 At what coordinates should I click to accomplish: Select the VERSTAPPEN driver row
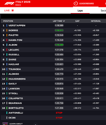pos(53,26)
